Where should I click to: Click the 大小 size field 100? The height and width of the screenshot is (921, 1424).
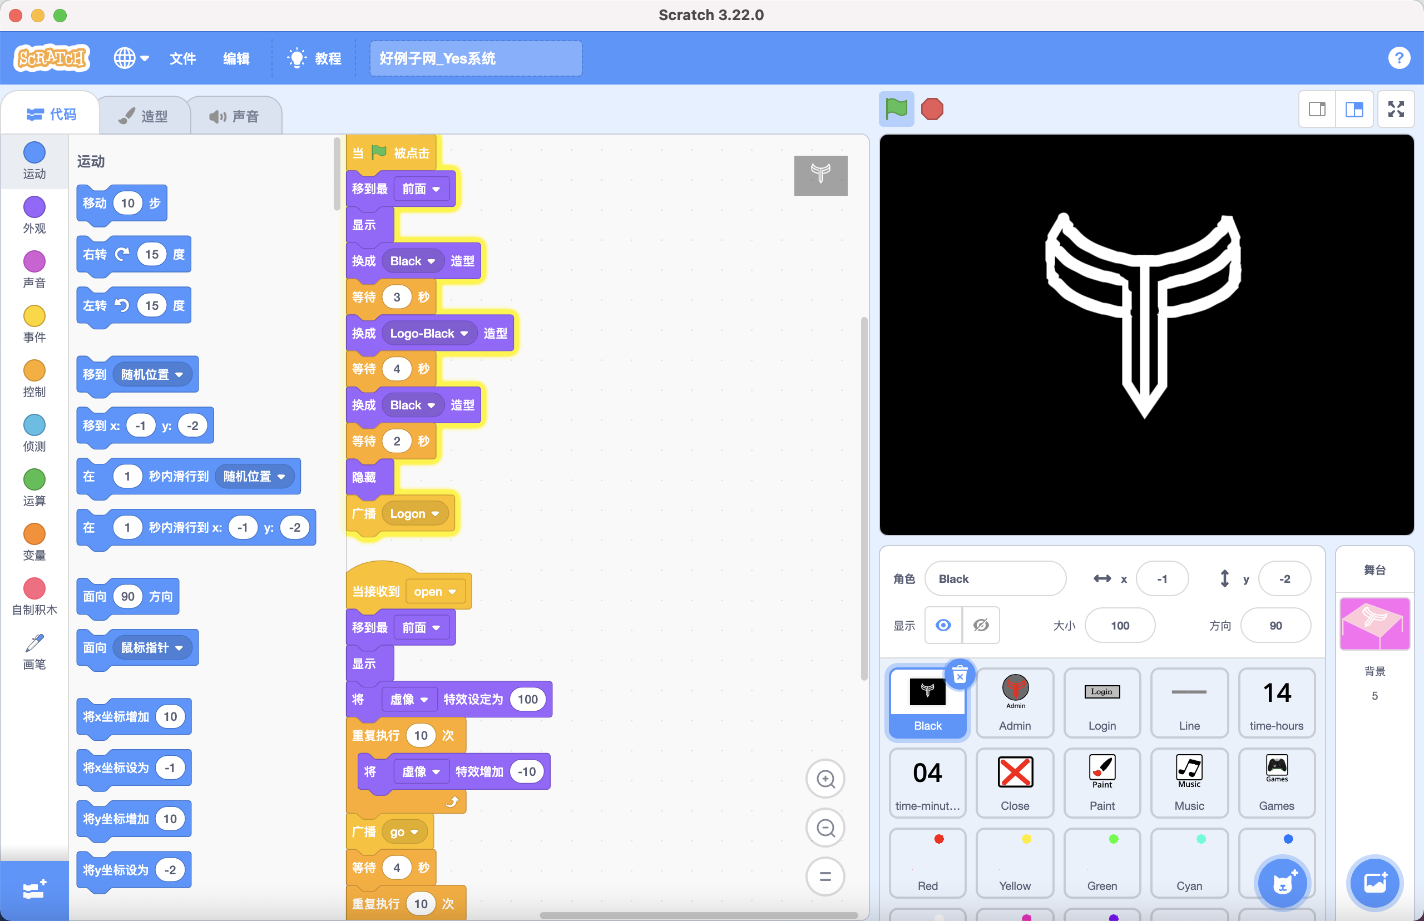click(x=1120, y=626)
